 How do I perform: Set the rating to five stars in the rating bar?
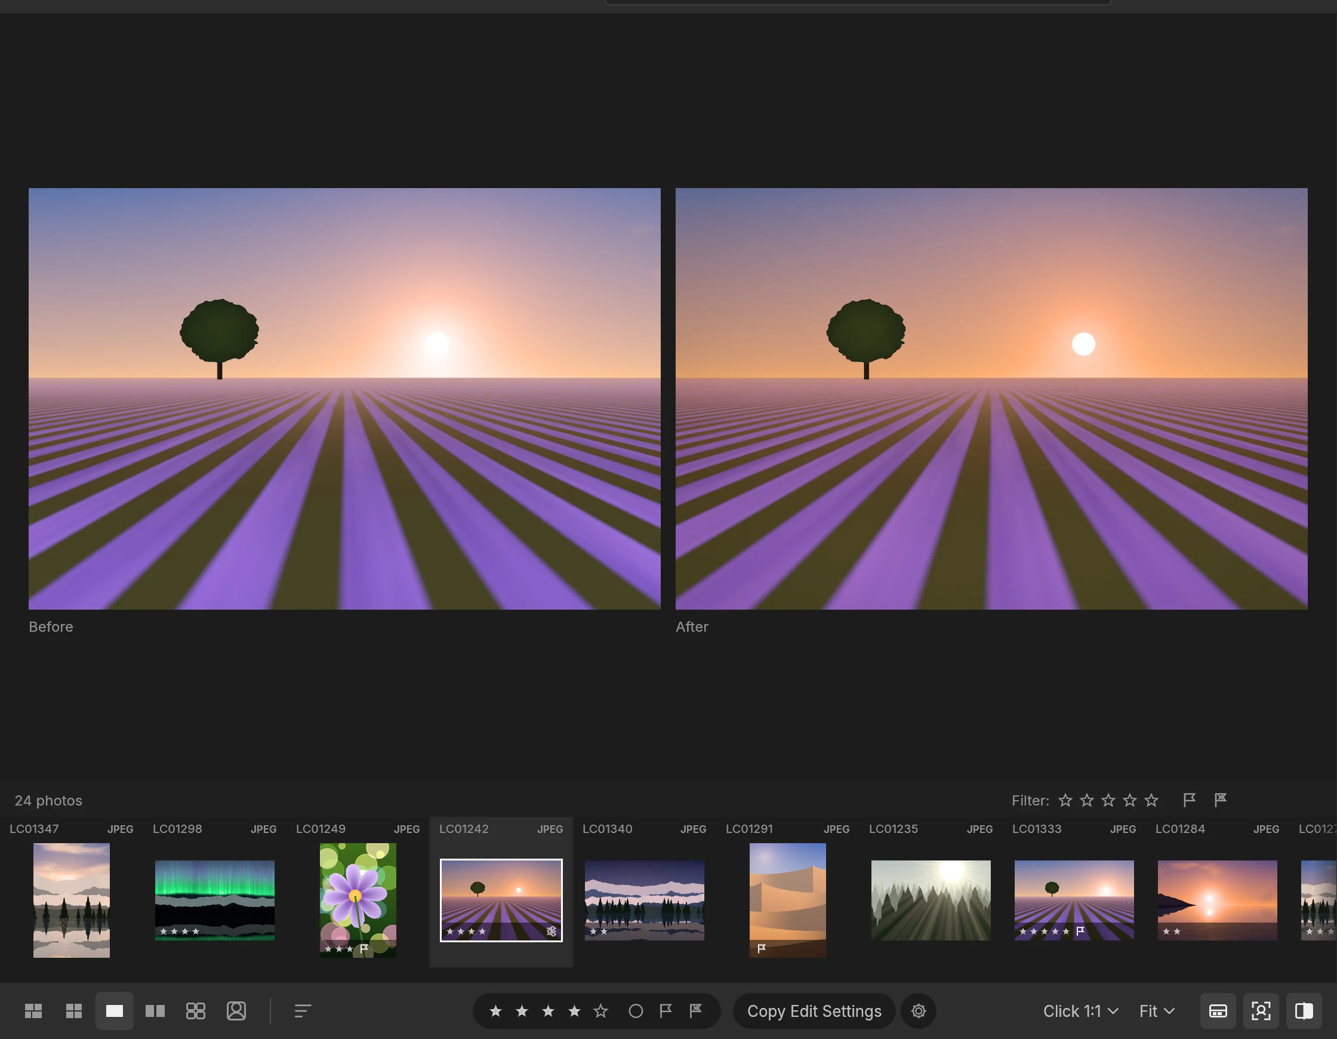click(600, 1011)
